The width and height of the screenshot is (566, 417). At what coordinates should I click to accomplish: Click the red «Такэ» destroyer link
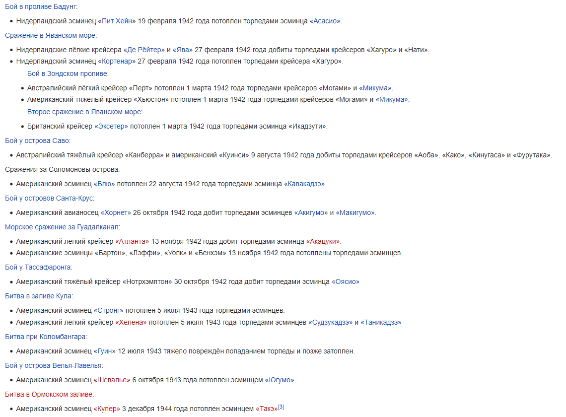267,409
